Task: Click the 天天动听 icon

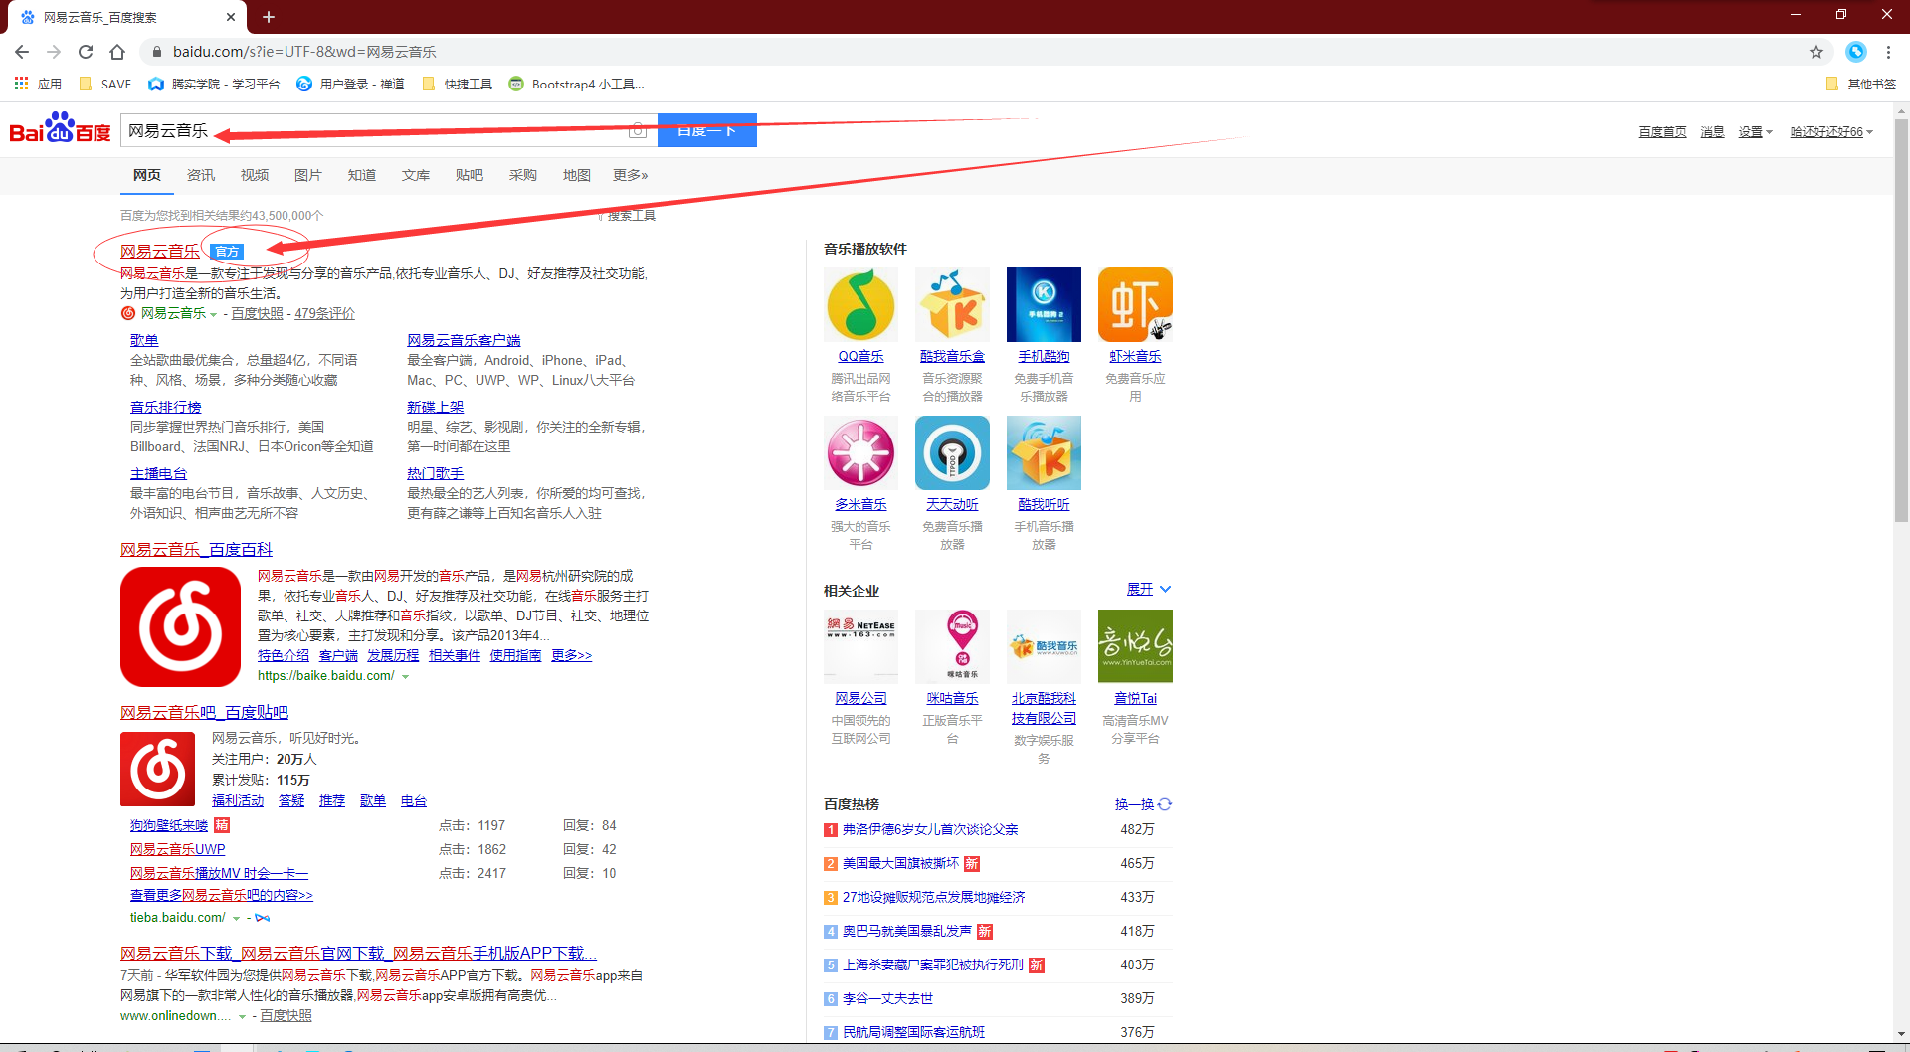Action: pyautogui.click(x=952, y=452)
